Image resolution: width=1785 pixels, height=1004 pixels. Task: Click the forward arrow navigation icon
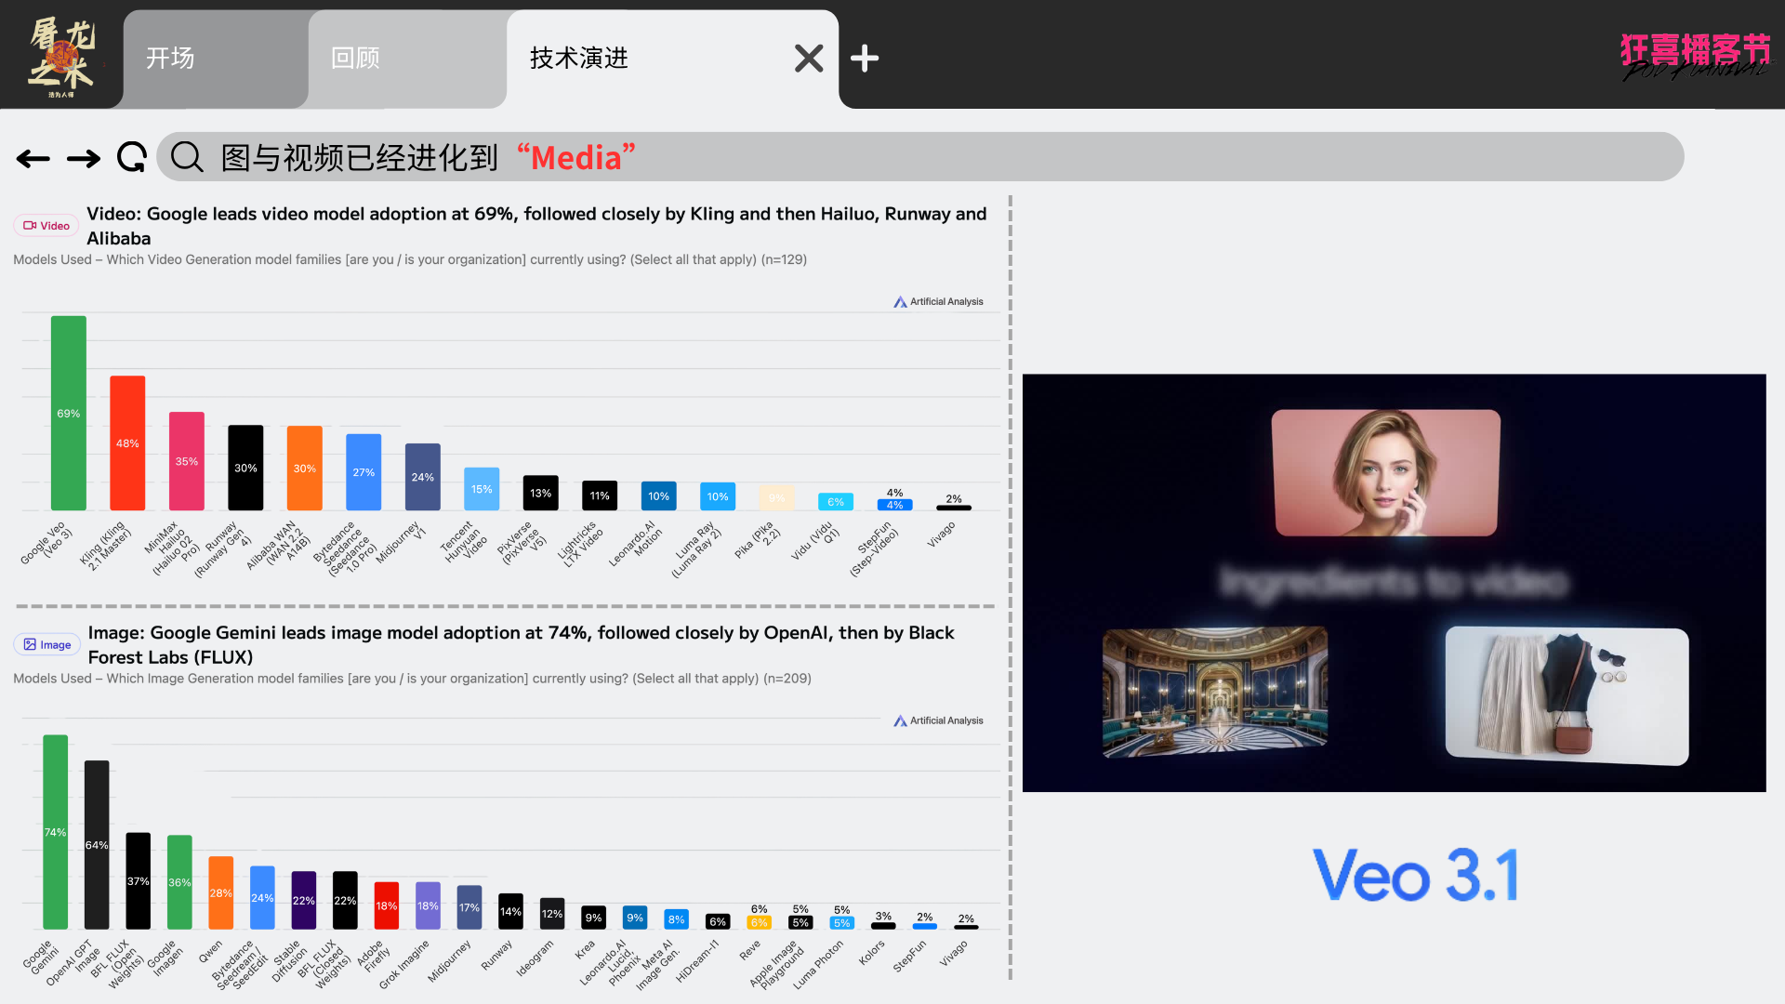click(x=84, y=159)
